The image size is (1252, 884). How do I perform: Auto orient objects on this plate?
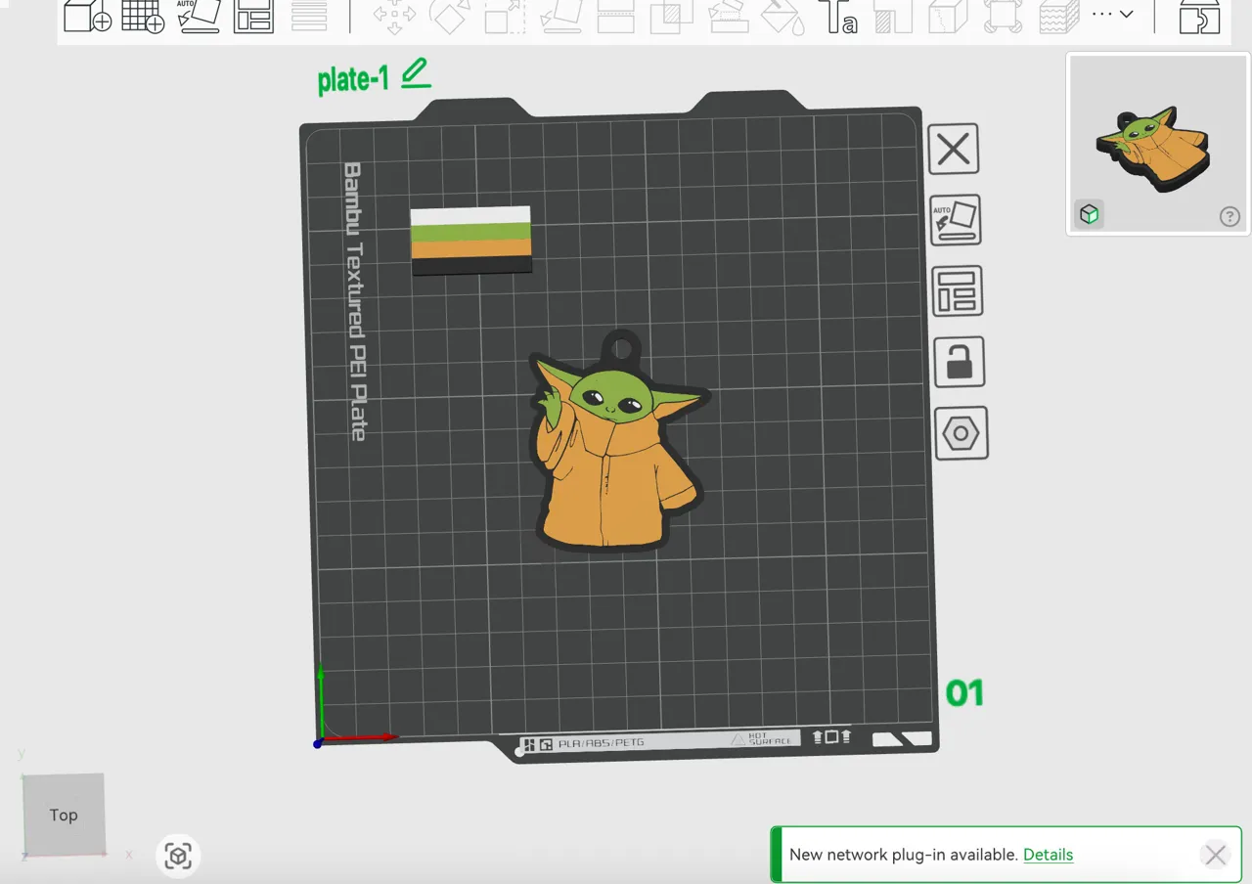[955, 220]
